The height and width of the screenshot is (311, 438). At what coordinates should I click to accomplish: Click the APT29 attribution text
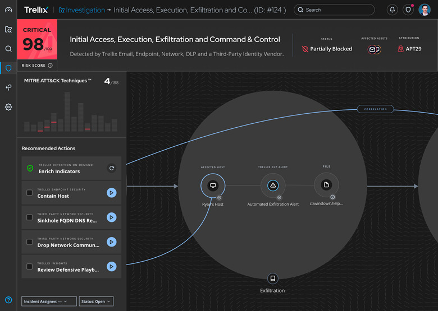pos(413,49)
